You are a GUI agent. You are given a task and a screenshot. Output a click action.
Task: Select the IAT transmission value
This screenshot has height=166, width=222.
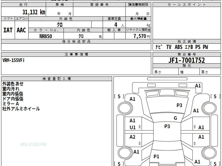click(x=8, y=30)
